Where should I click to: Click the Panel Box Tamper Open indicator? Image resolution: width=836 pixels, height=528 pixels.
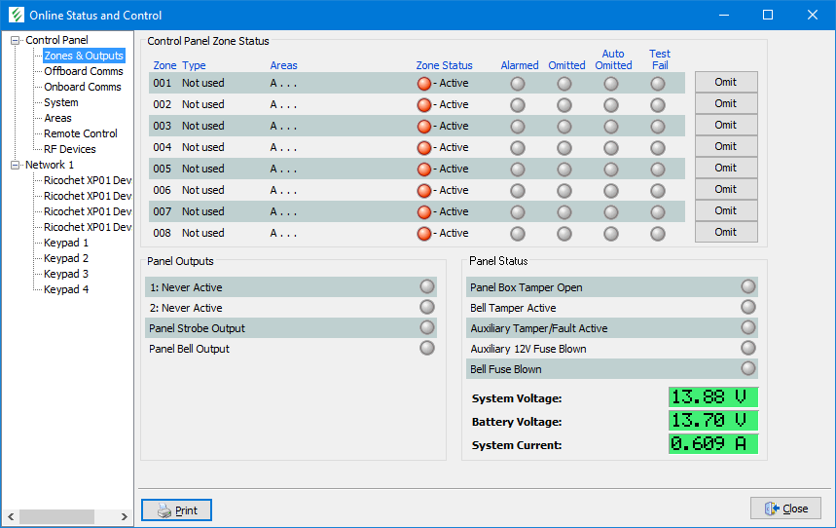[747, 287]
